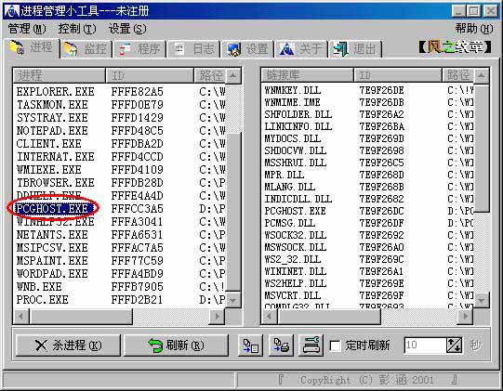Click the 杀进程(K) kill process button

coord(68,345)
